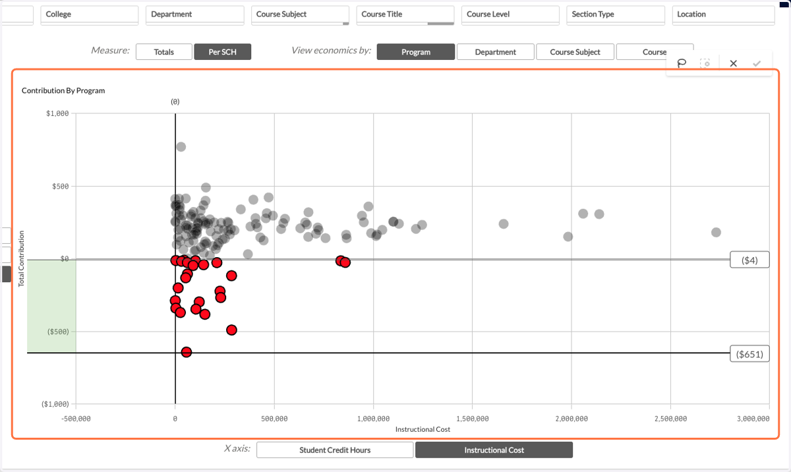Click the Total Contribution y-axis label
Image resolution: width=791 pixels, height=472 pixels.
[x=21, y=258]
